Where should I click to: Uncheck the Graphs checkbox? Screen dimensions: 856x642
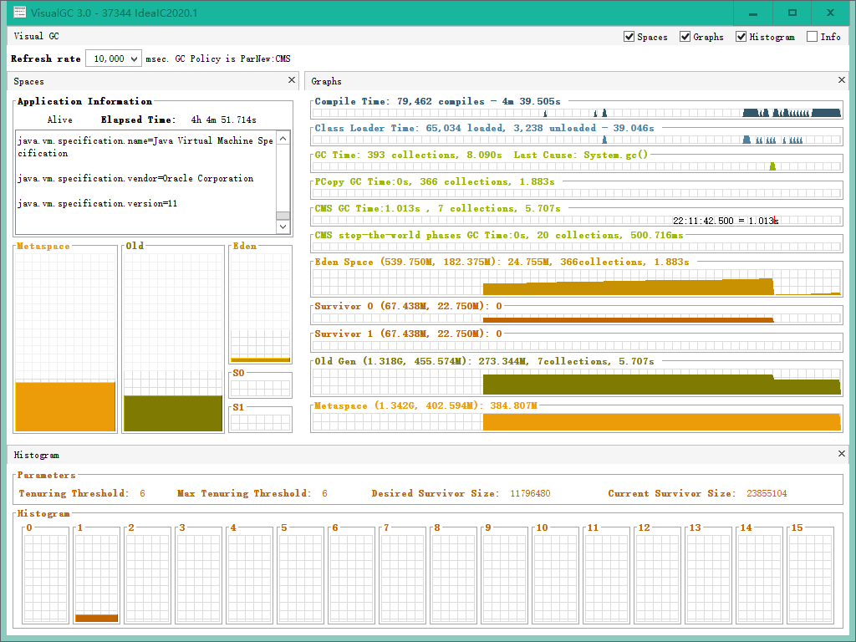(685, 37)
